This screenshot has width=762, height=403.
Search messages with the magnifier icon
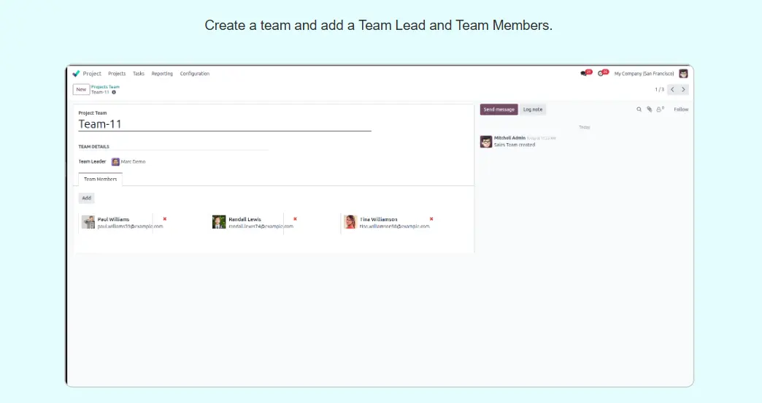639,110
